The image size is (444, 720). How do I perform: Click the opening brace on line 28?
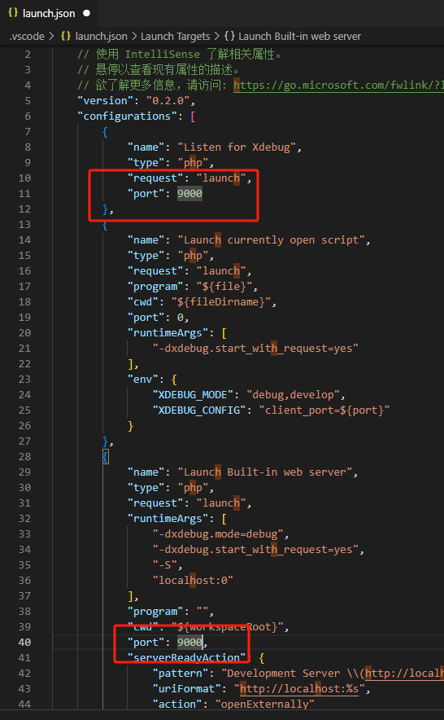tap(106, 456)
